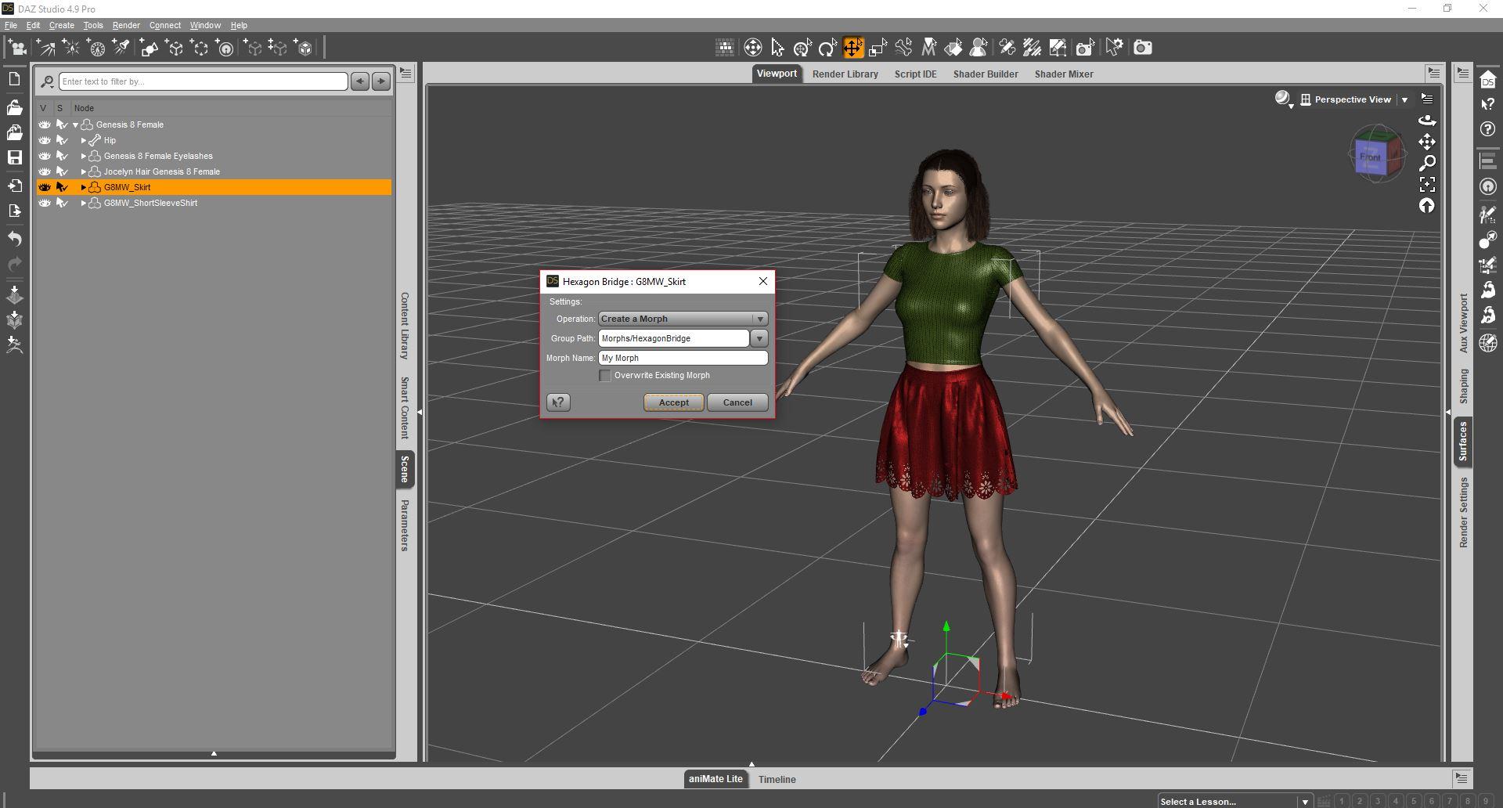
Task: Open the Operation dropdown showing Create a Morph
Action: tap(683, 319)
